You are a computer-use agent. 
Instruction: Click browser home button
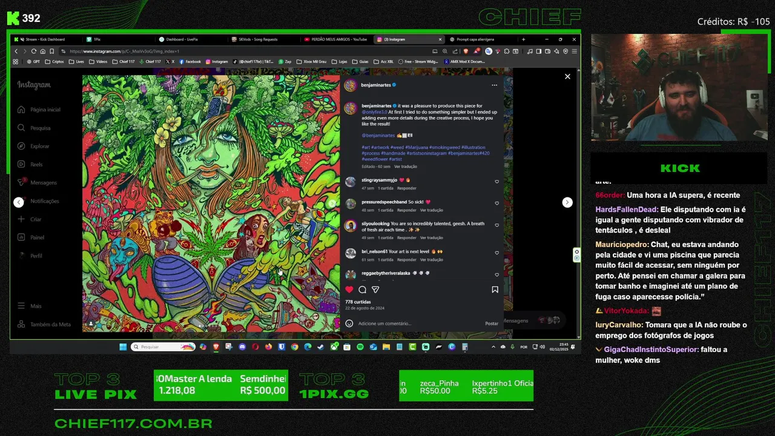pos(42,51)
